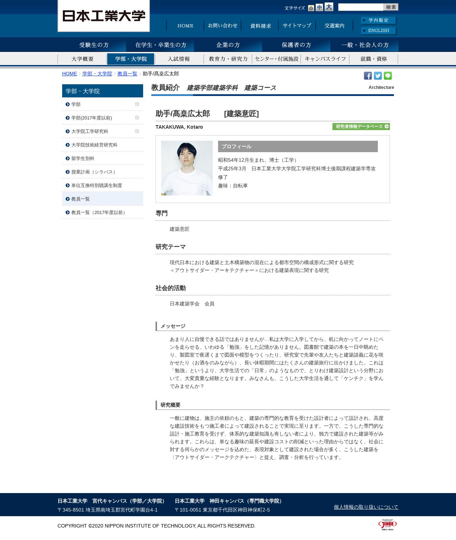
Task: Open the HOME top navigation item
Action: [x=185, y=26]
